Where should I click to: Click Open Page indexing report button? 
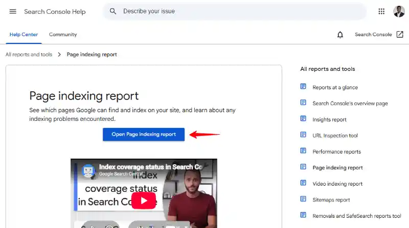click(x=144, y=134)
